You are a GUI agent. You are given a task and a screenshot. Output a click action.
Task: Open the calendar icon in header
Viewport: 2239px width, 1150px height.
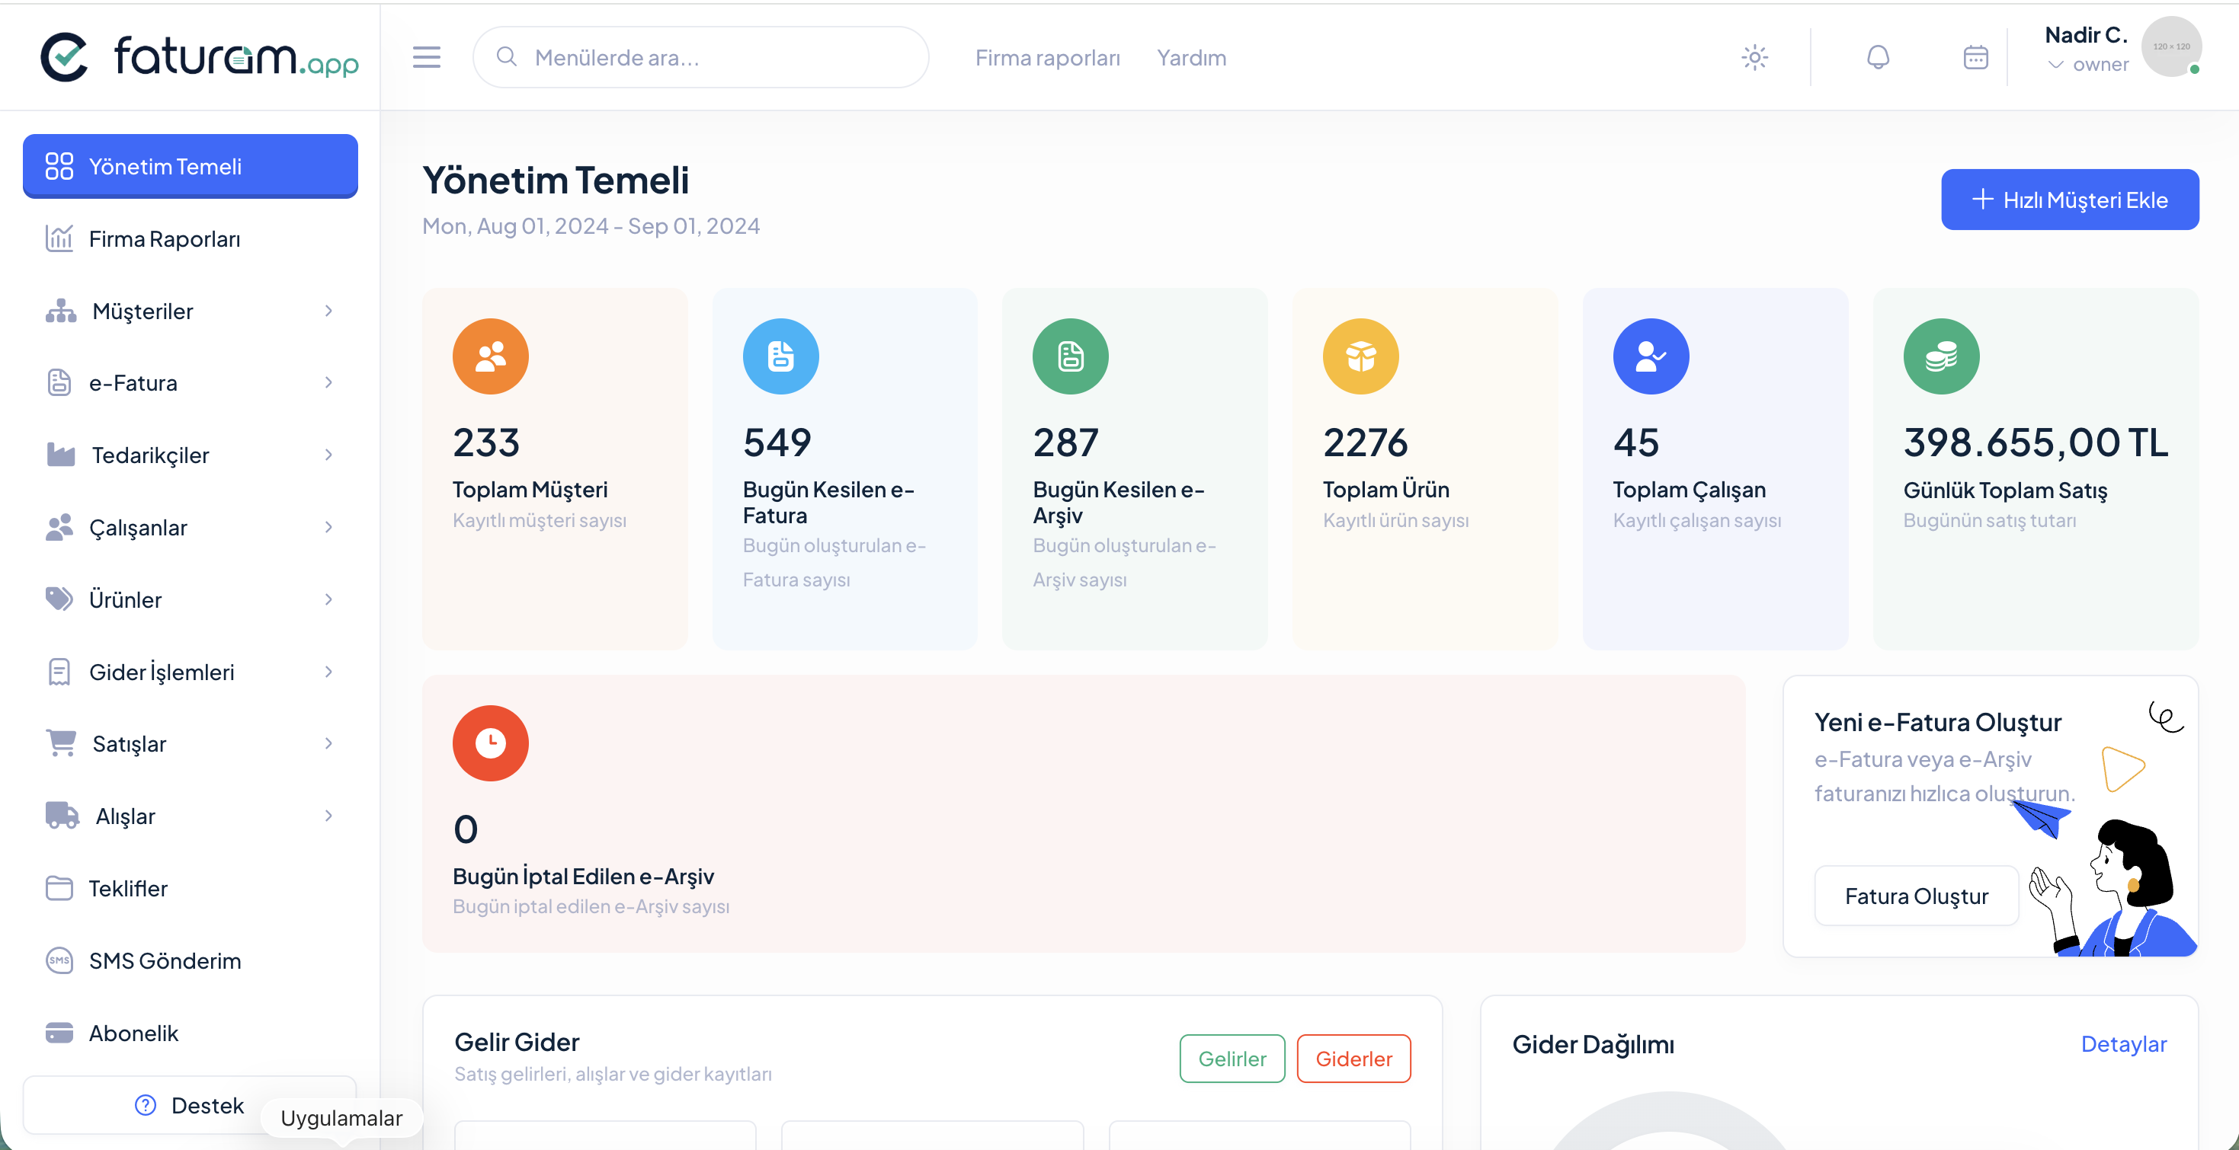pyautogui.click(x=1975, y=57)
